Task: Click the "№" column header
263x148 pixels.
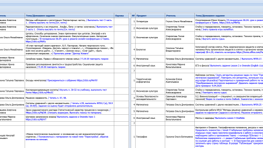Action: click(x=133, y=16)
